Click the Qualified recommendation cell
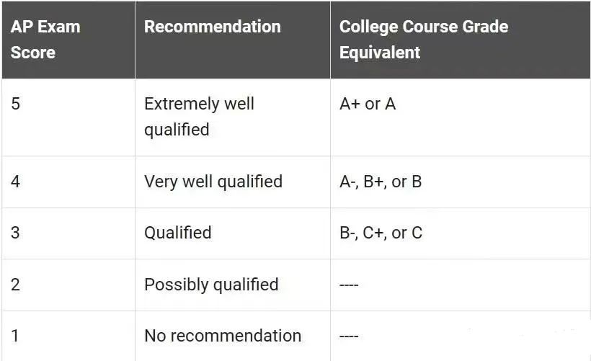The image size is (591, 361). point(233,233)
